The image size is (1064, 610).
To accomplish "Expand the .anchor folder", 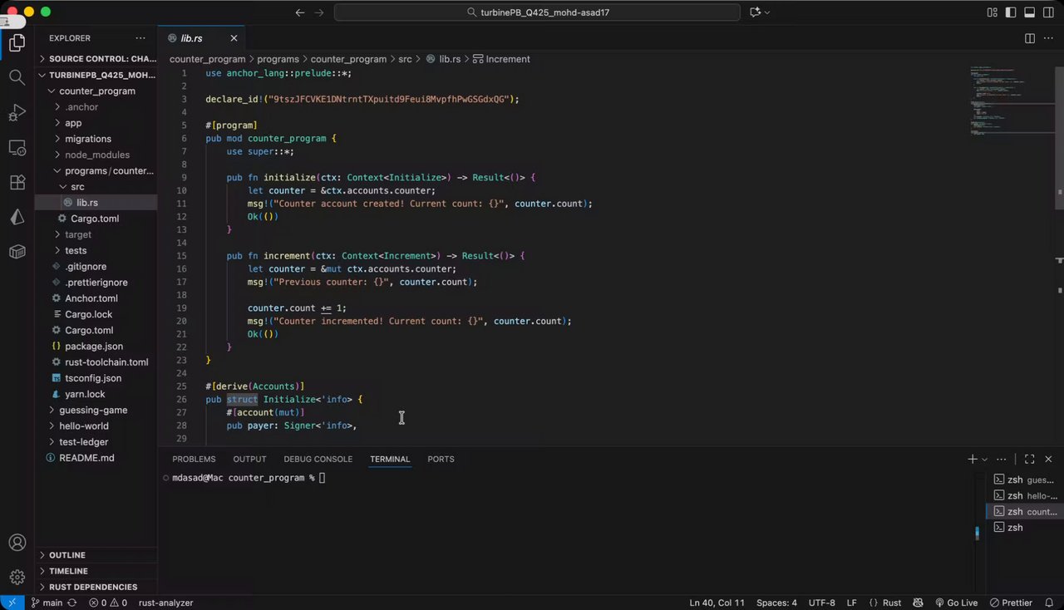I will (81, 107).
